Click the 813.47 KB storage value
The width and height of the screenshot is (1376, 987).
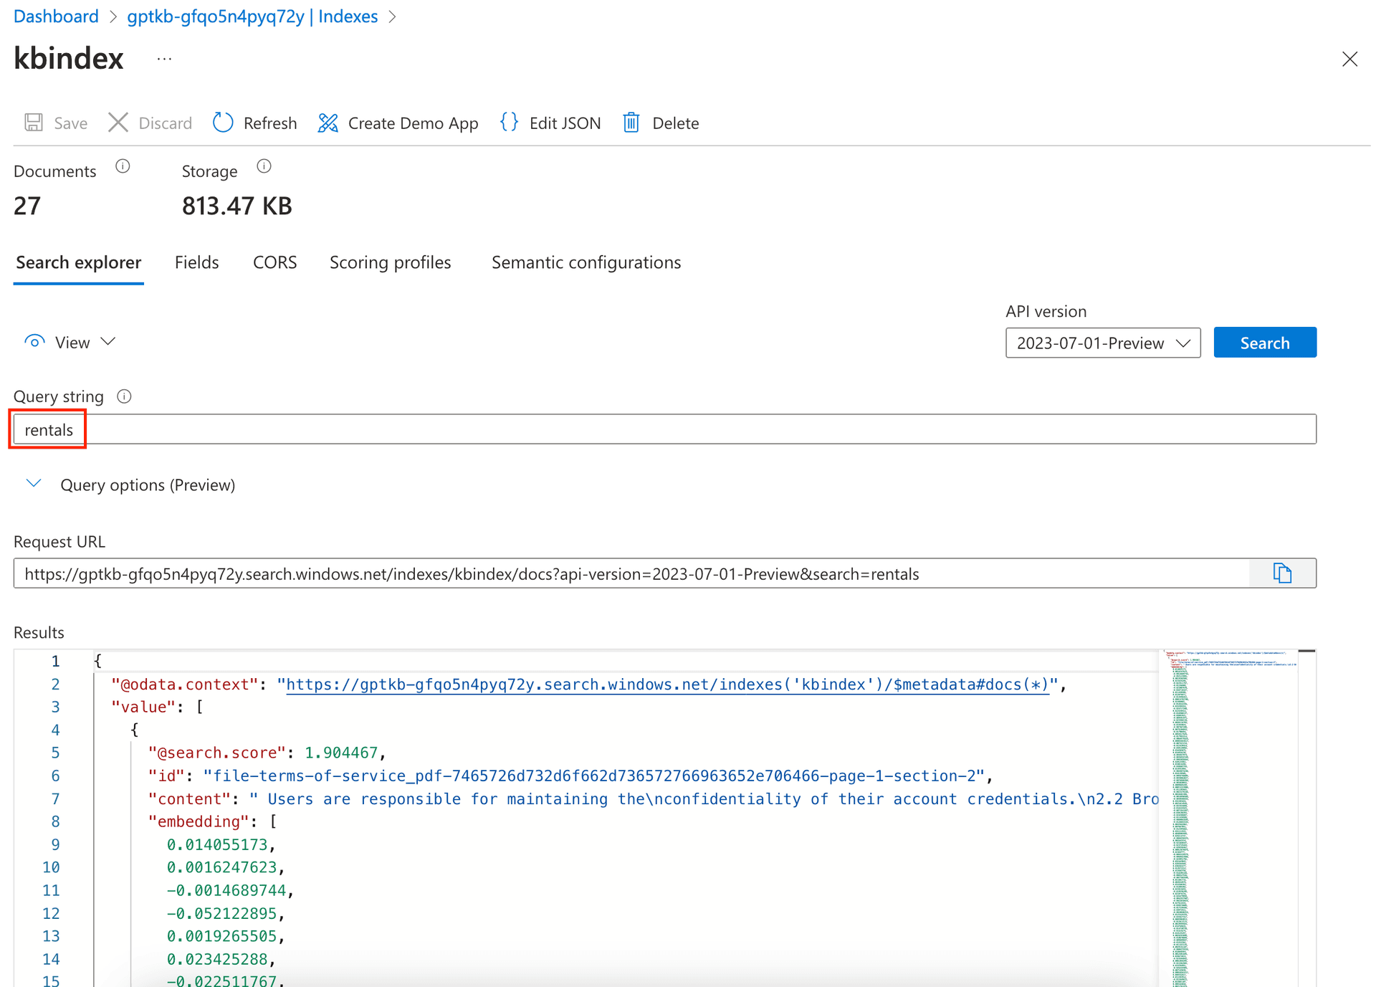(x=236, y=206)
